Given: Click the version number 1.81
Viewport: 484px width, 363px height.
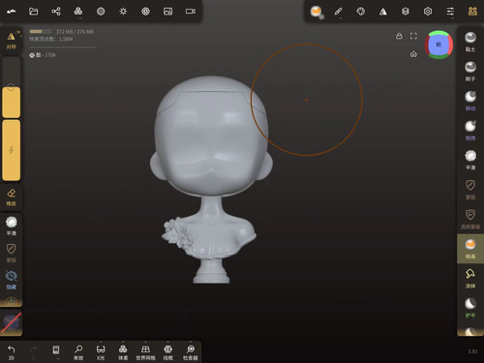Looking at the screenshot, I should (x=472, y=351).
